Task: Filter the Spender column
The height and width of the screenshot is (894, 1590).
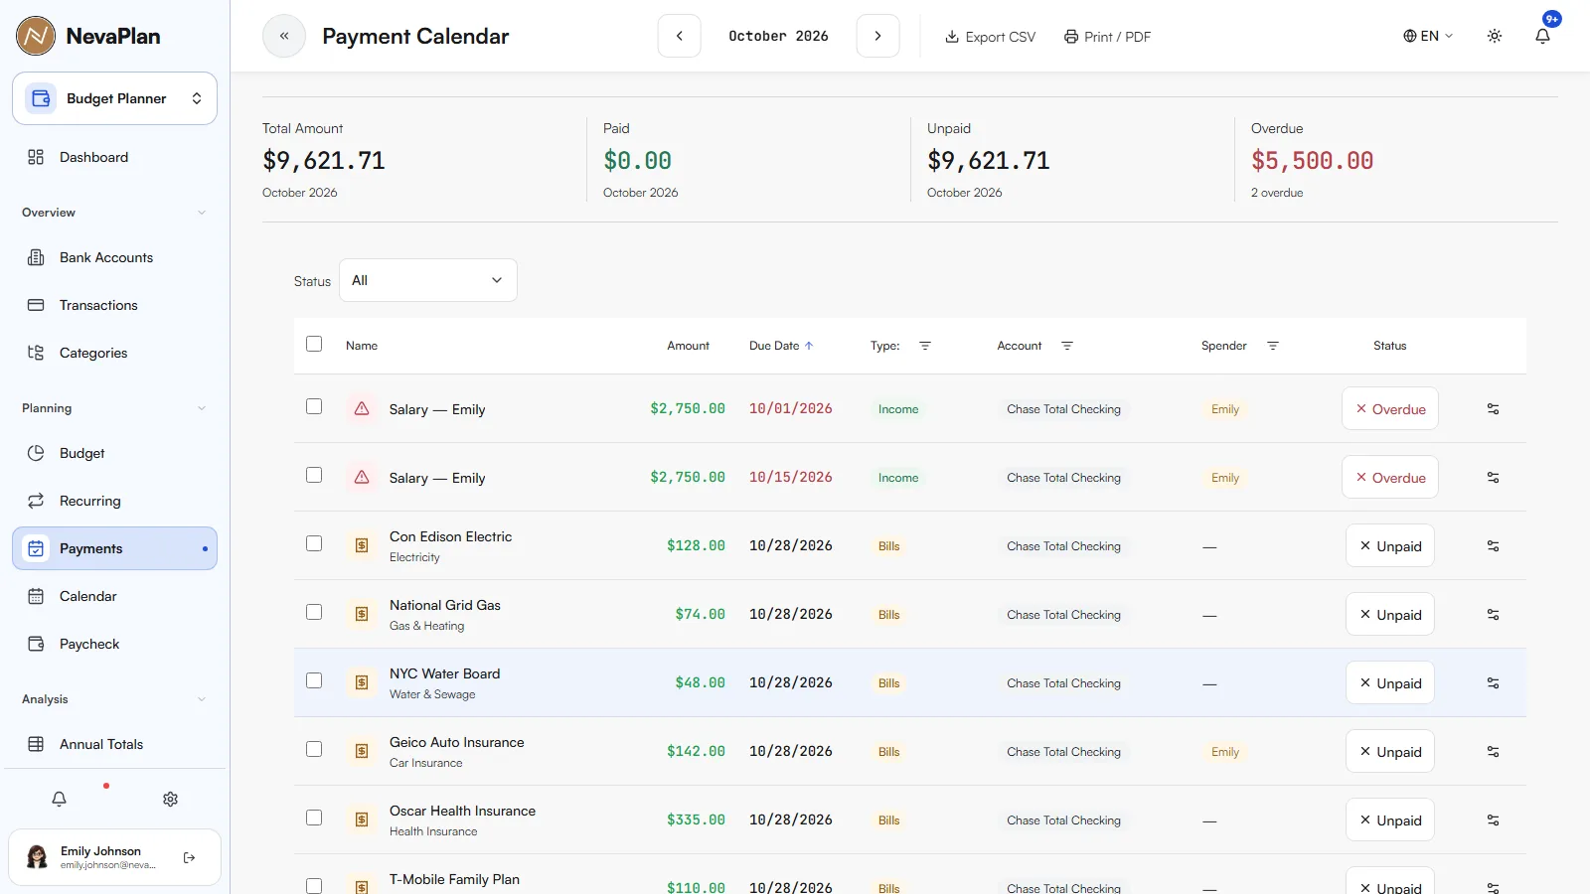Action: [1273, 346]
